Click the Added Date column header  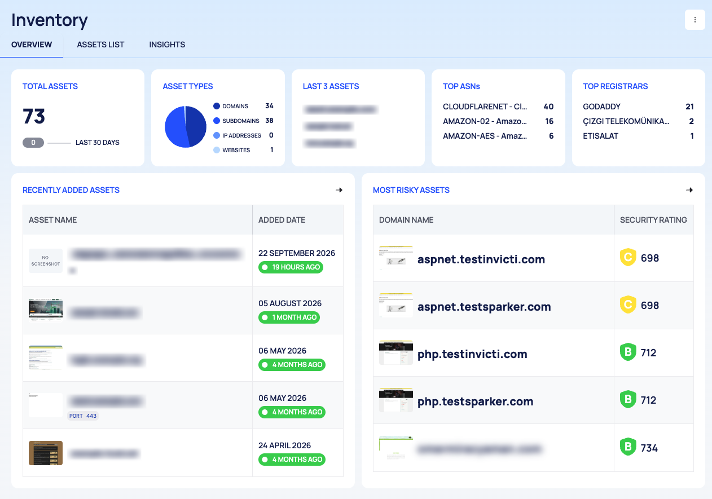pyautogui.click(x=282, y=220)
